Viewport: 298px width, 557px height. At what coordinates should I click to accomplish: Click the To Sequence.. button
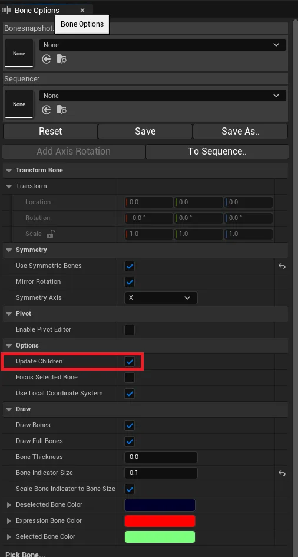coord(217,151)
